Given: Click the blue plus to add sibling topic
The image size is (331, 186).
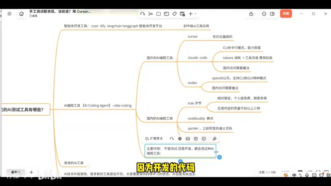Looking at the screenshot, I should click(x=219, y=157).
